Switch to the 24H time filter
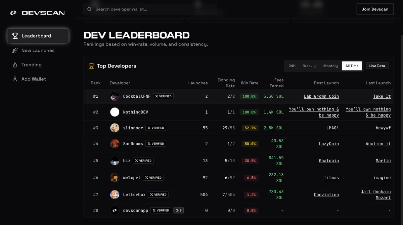 coord(292,66)
